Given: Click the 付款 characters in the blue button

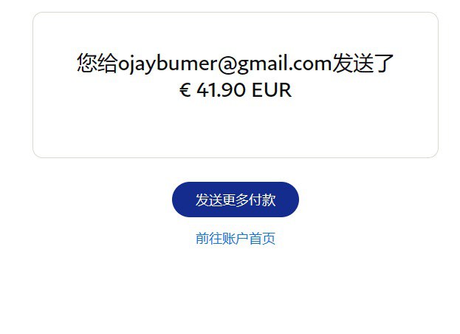Looking at the screenshot, I should pyautogui.click(x=262, y=200).
